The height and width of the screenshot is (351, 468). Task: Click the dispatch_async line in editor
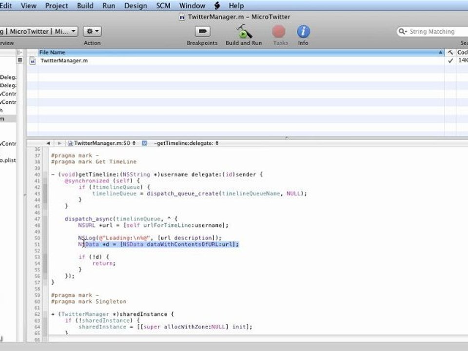point(121,219)
